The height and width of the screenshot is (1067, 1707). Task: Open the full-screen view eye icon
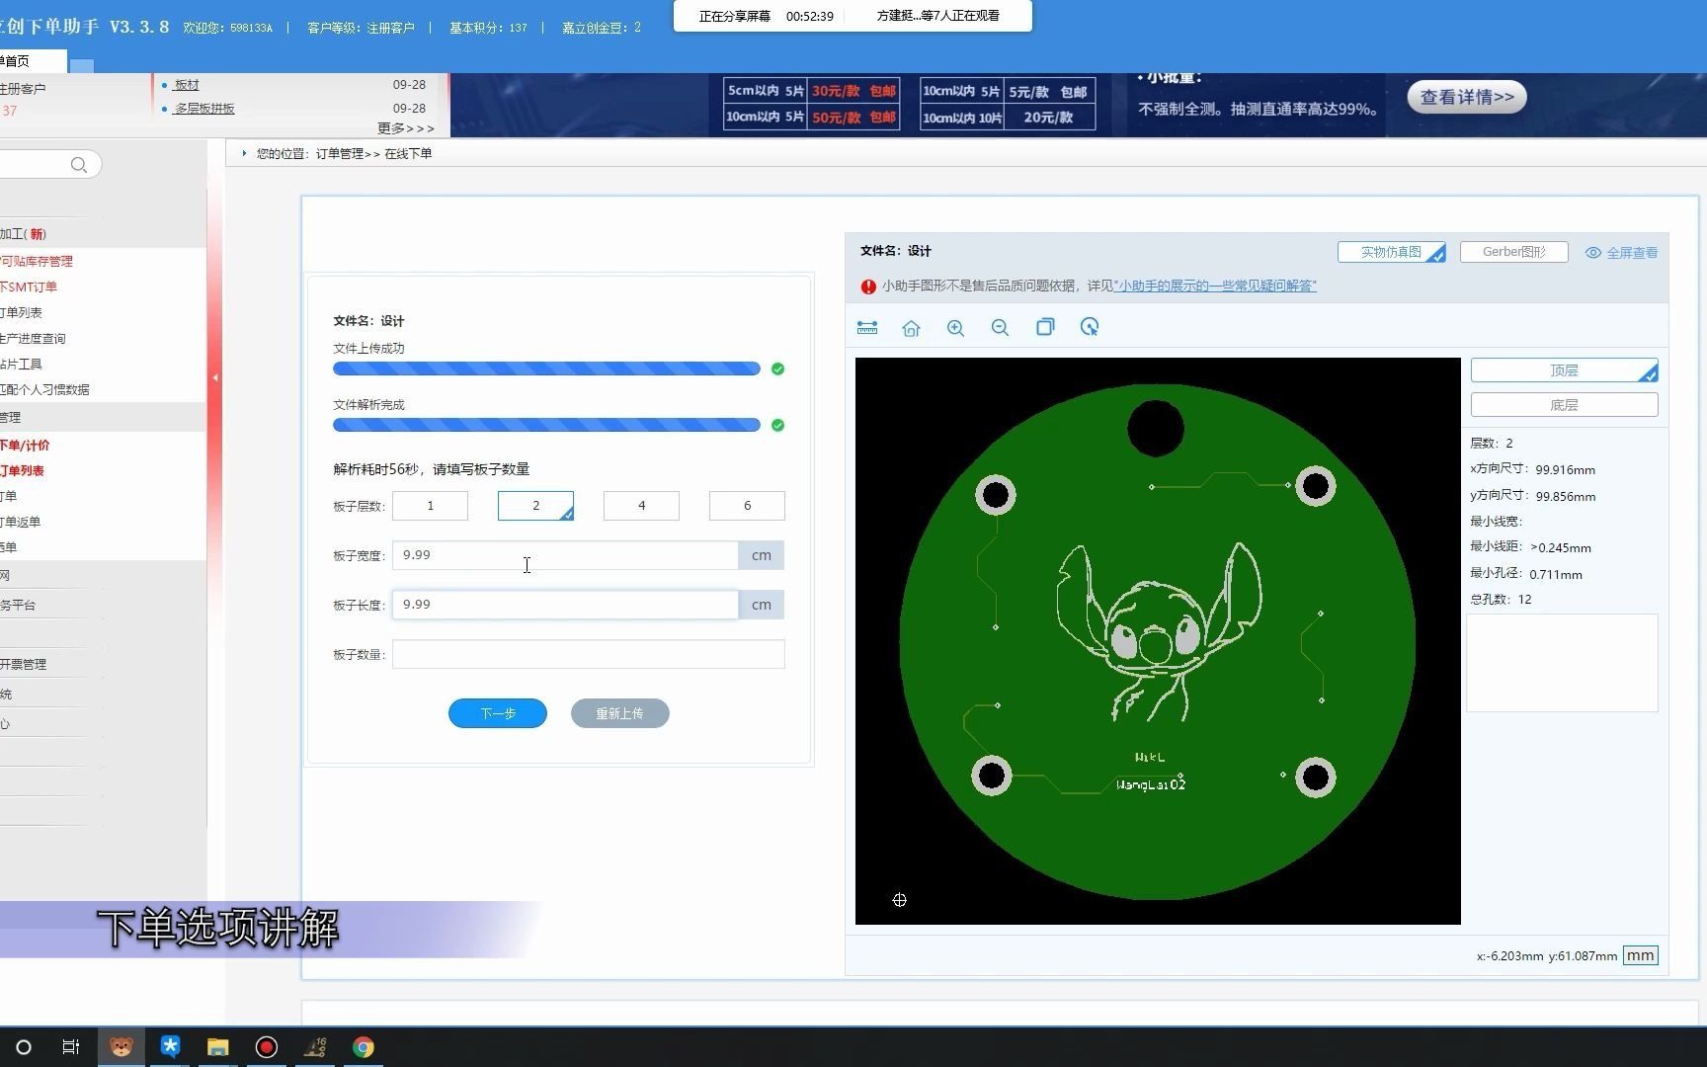(1592, 253)
